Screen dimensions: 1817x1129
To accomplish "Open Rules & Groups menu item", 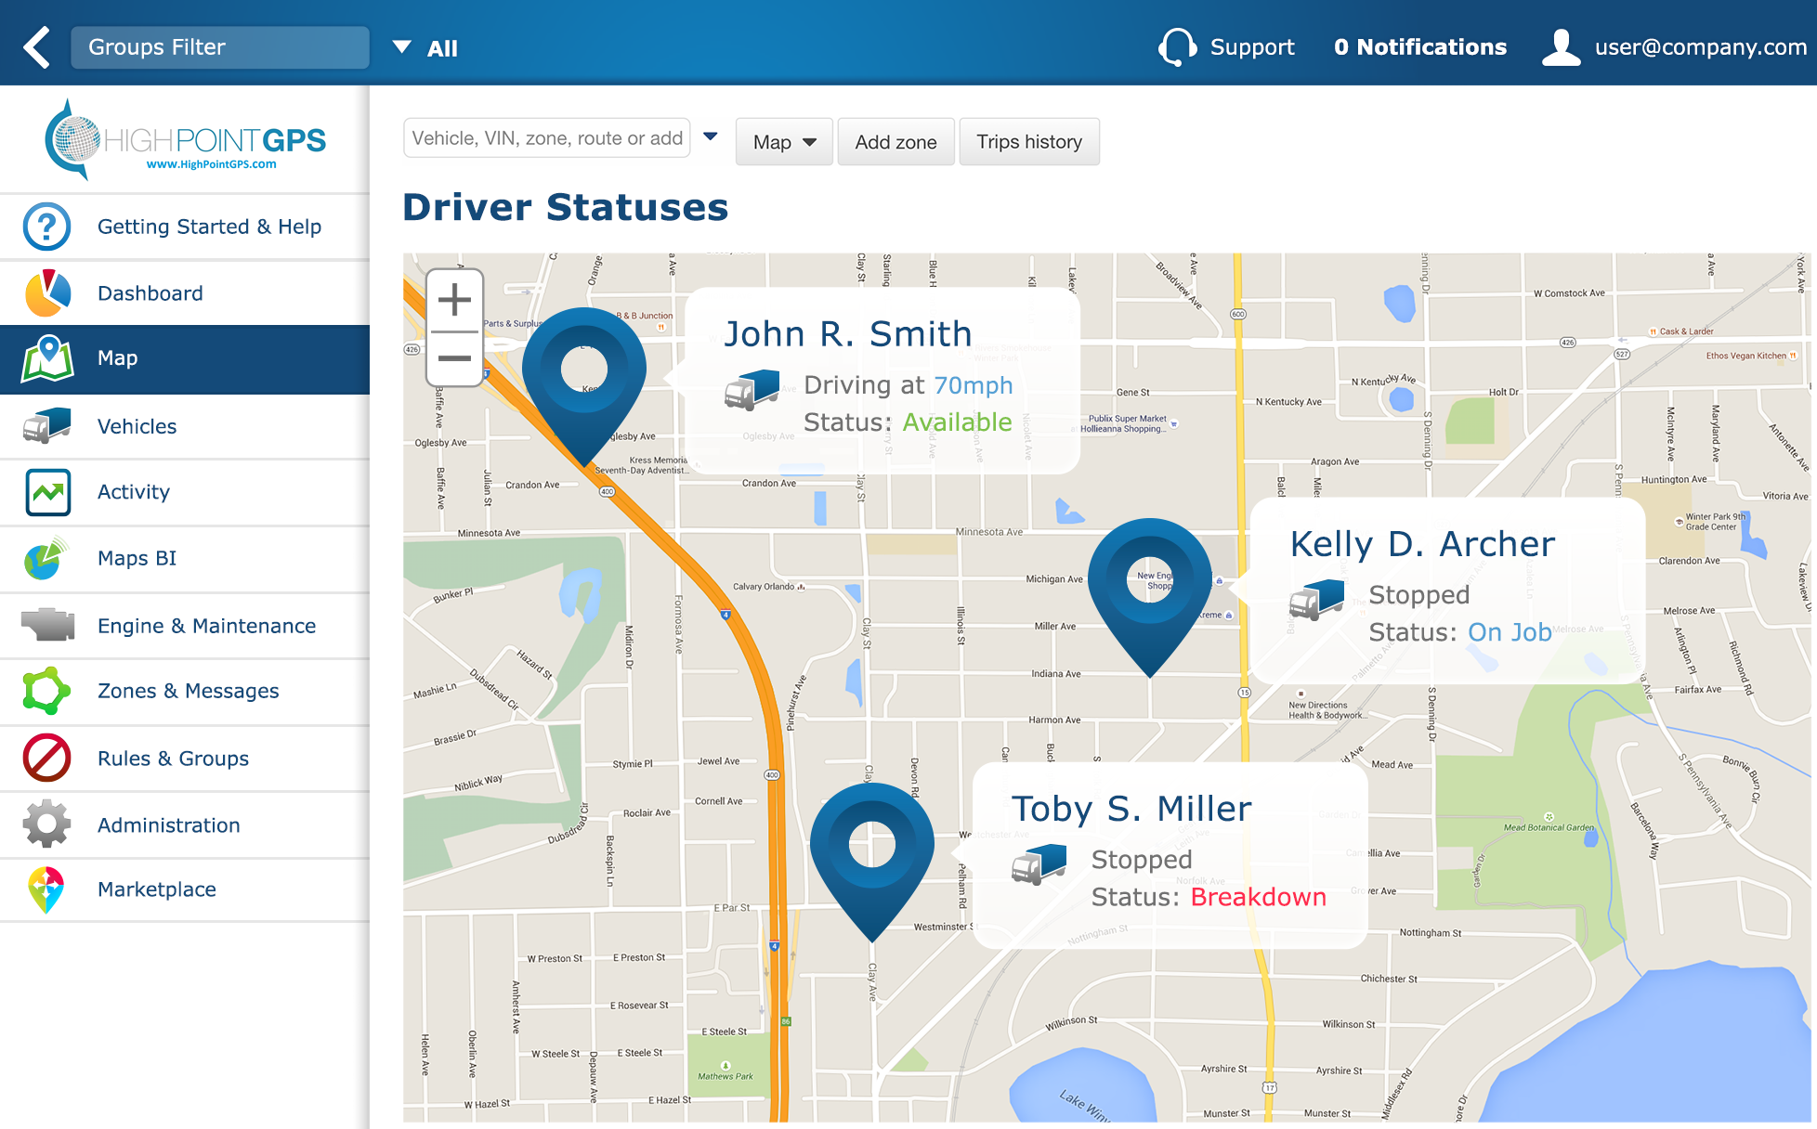I will (x=173, y=759).
